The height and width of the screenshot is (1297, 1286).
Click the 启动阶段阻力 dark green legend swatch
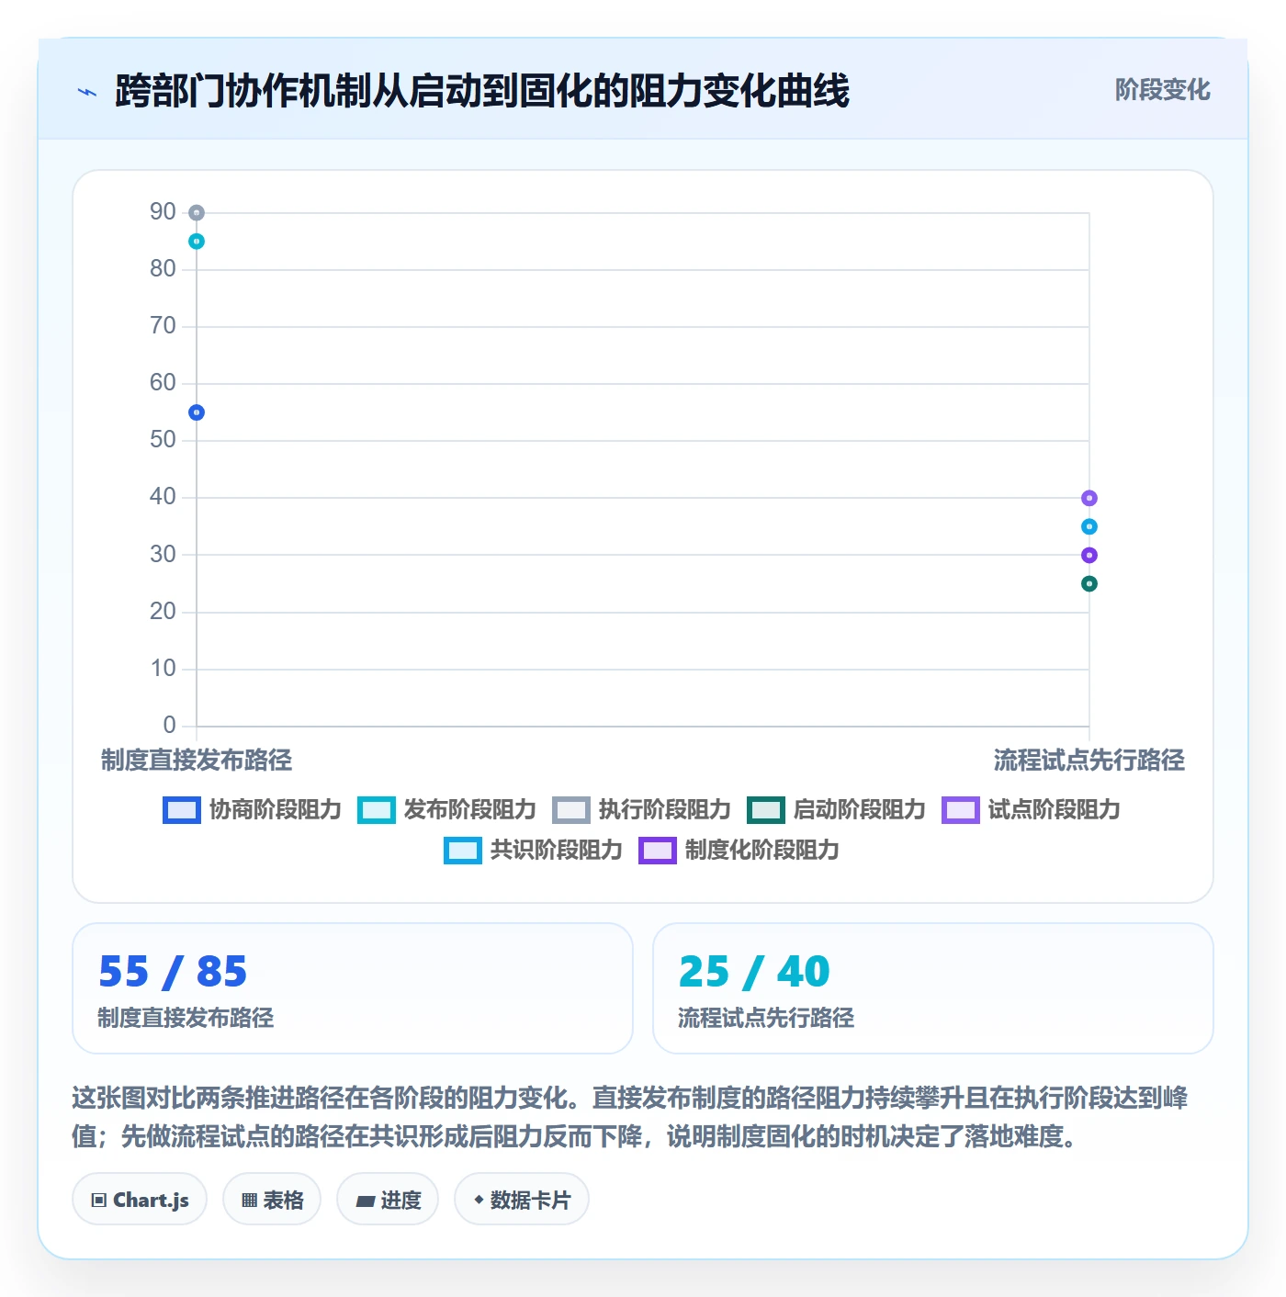766,810
